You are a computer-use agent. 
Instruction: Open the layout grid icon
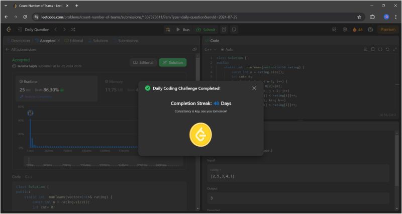pos(334,30)
